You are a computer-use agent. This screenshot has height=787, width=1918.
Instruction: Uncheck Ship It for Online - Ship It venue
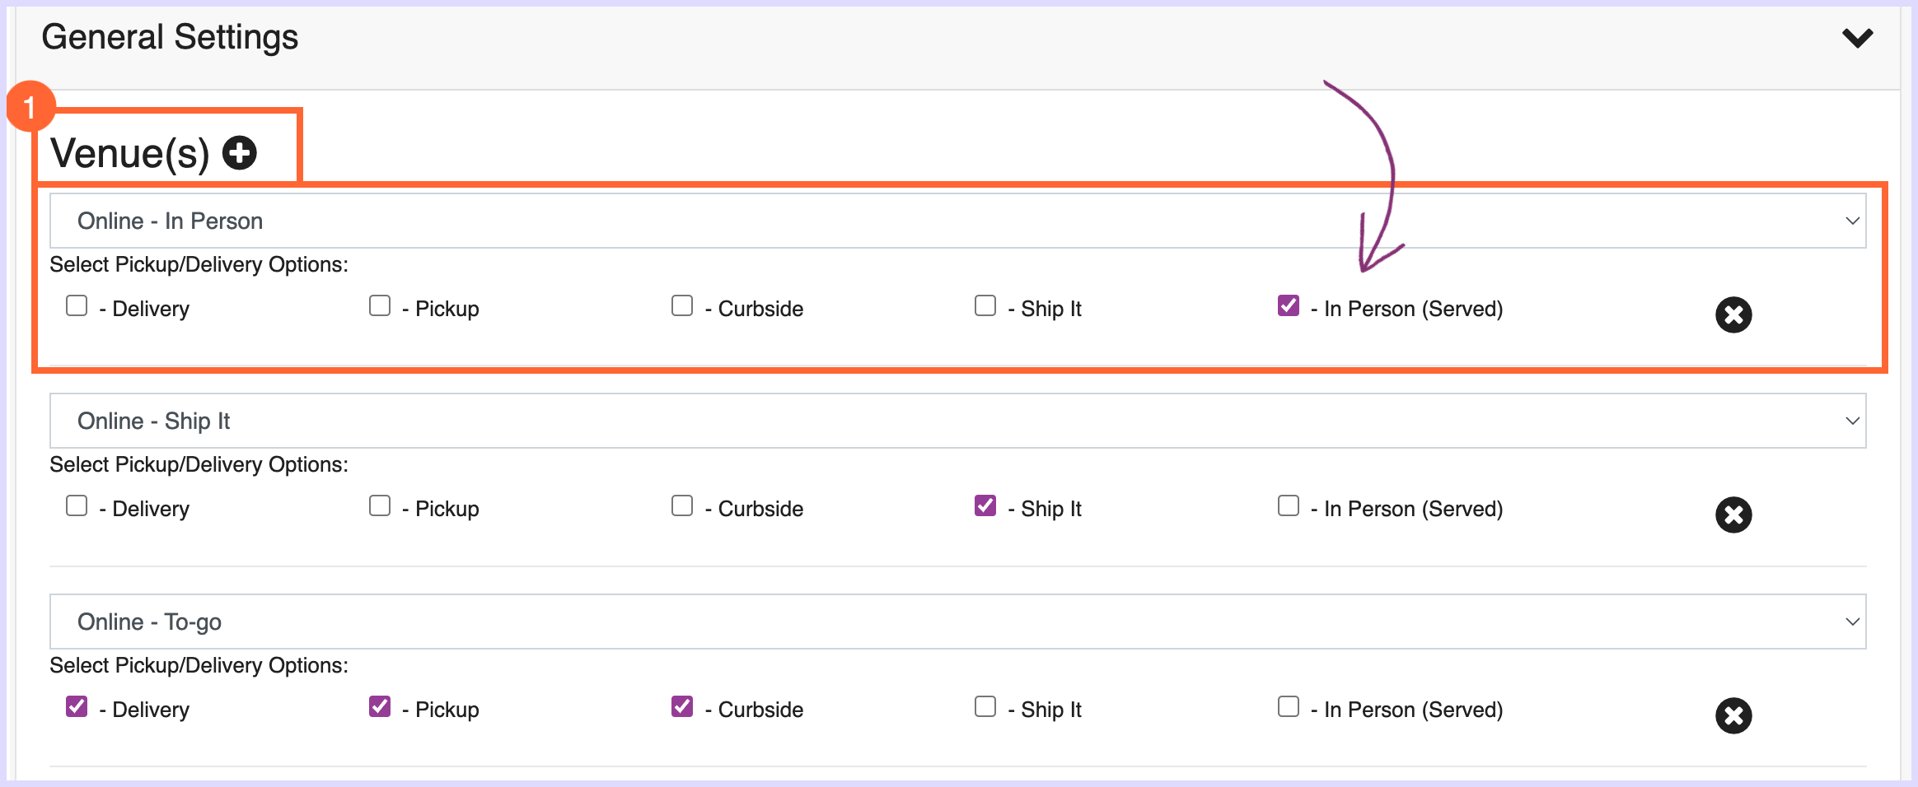pyautogui.click(x=985, y=505)
